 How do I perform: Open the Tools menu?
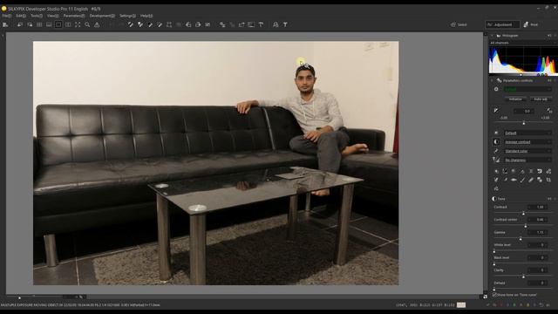pos(37,16)
